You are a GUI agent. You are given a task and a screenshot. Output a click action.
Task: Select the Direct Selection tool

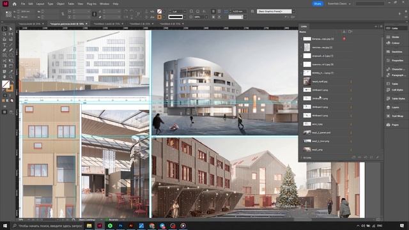point(11,29)
